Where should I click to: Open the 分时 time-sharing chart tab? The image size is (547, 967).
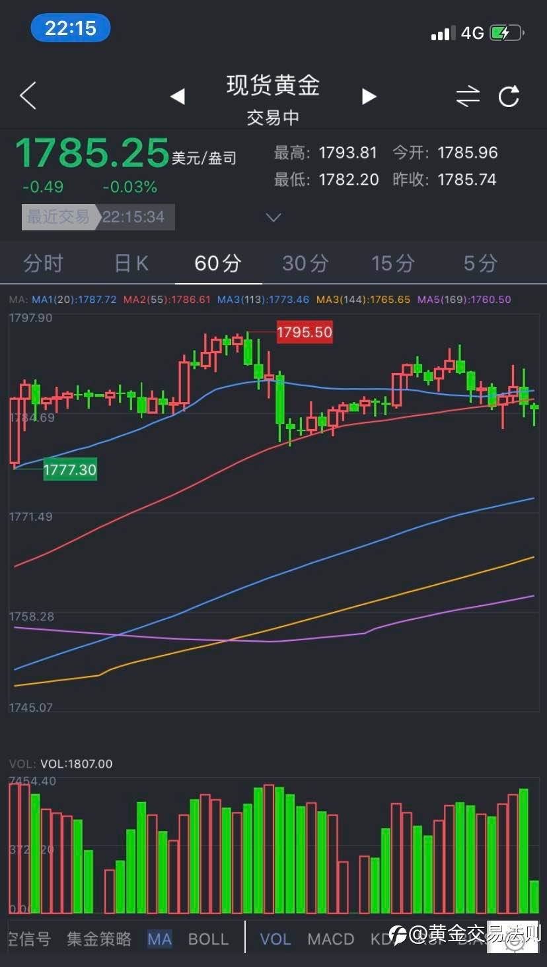click(43, 263)
